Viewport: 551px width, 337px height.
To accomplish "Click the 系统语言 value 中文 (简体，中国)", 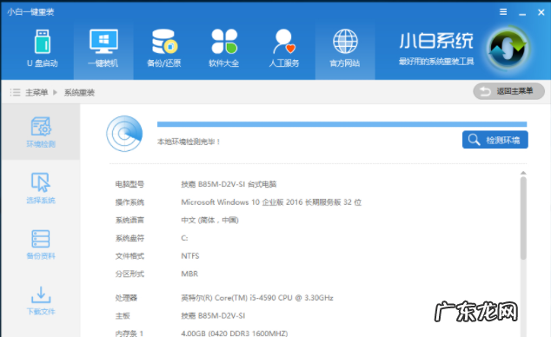I will (209, 220).
